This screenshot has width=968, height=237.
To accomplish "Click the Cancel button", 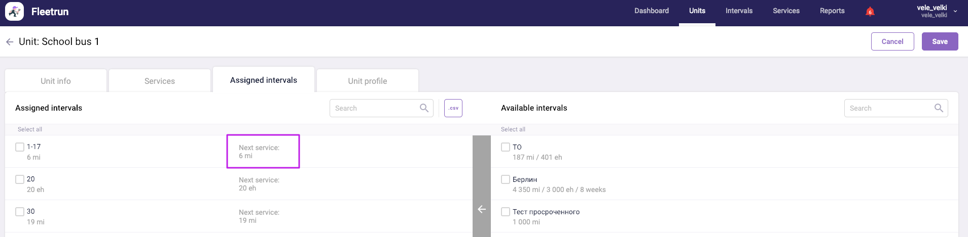I will pos(892,41).
